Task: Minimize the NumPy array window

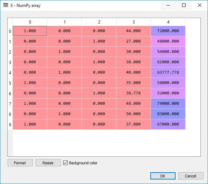Action: click(168, 5)
